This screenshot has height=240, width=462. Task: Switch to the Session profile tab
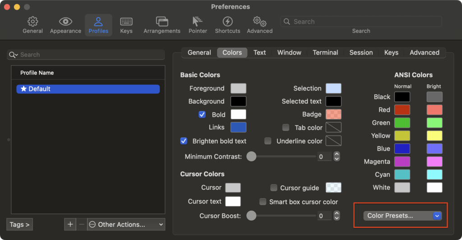pos(361,52)
